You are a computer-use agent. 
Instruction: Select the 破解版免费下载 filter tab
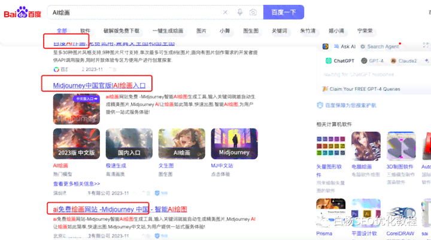point(121,31)
